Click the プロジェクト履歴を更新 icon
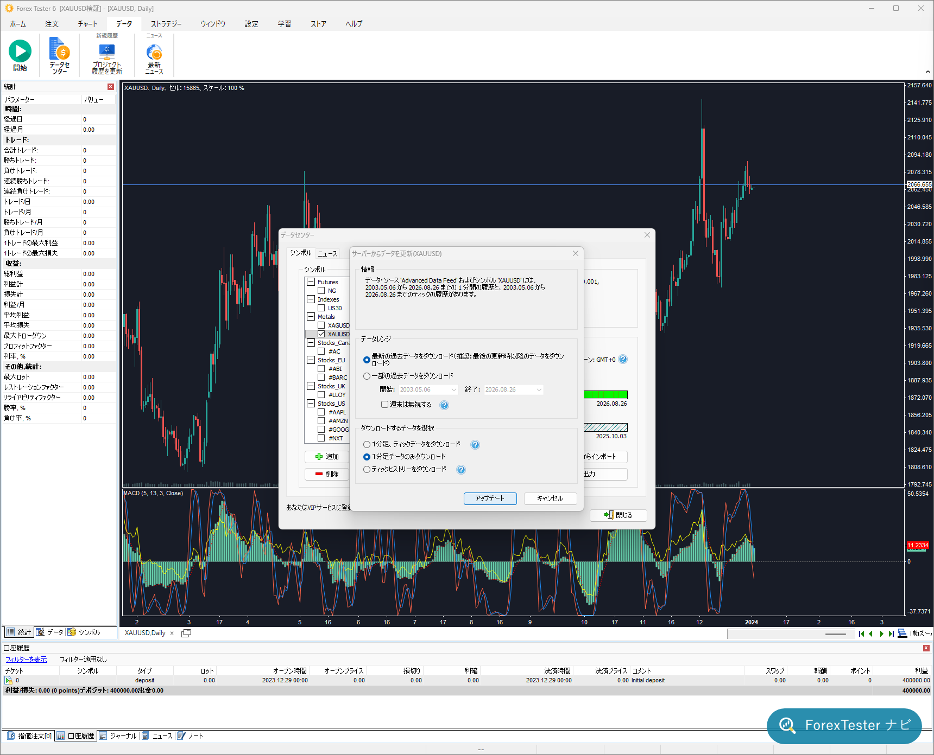 [x=107, y=51]
